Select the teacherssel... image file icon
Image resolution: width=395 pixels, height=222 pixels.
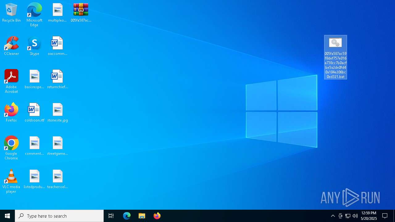tap(57, 179)
